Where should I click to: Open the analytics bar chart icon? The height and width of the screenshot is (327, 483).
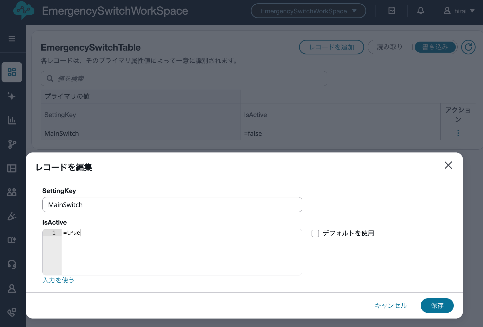[x=12, y=120]
